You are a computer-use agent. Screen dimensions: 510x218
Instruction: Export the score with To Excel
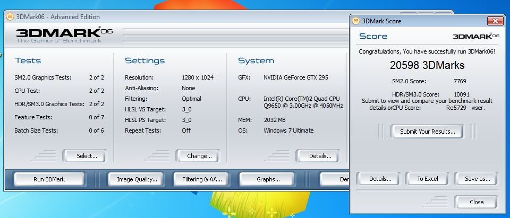coord(427,179)
